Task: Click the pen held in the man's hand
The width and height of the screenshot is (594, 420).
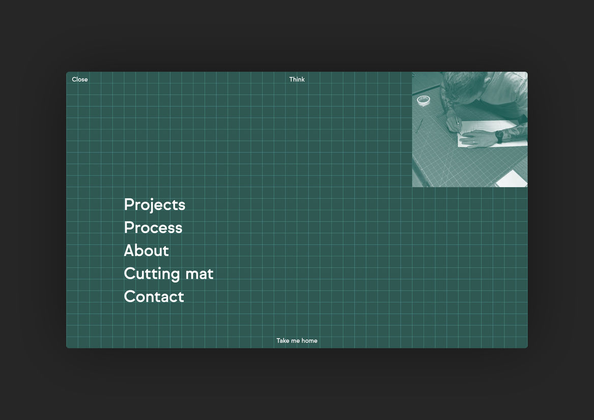Action: [x=458, y=123]
